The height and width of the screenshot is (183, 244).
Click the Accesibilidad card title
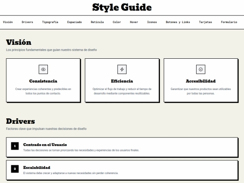(201, 81)
